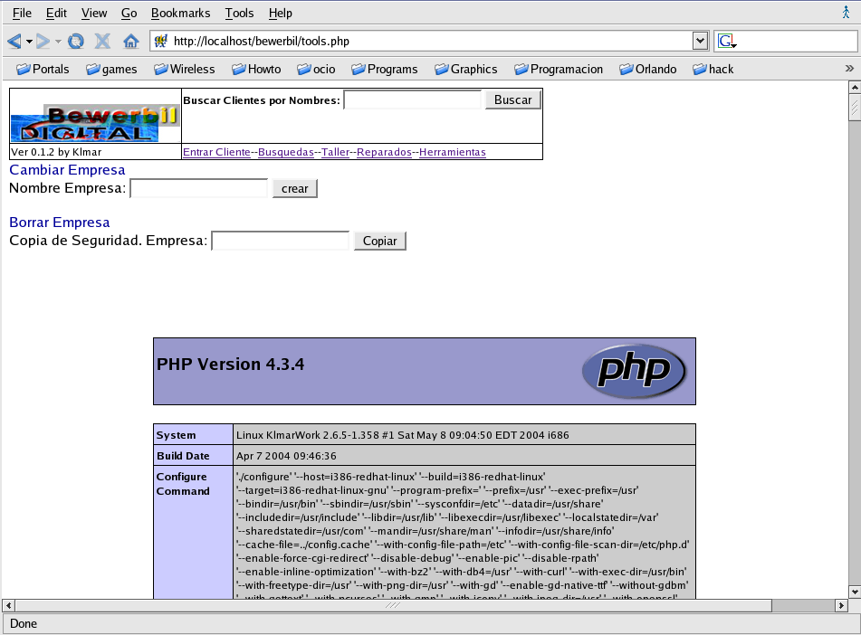Open the Google search engine selector

coord(727,42)
